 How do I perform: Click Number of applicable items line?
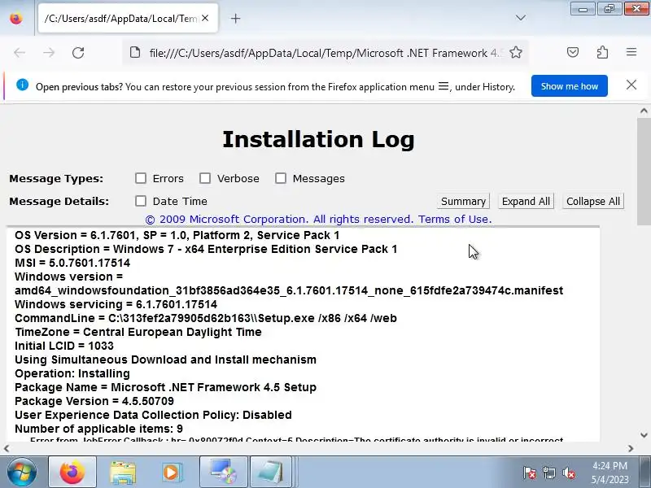[98, 429]
